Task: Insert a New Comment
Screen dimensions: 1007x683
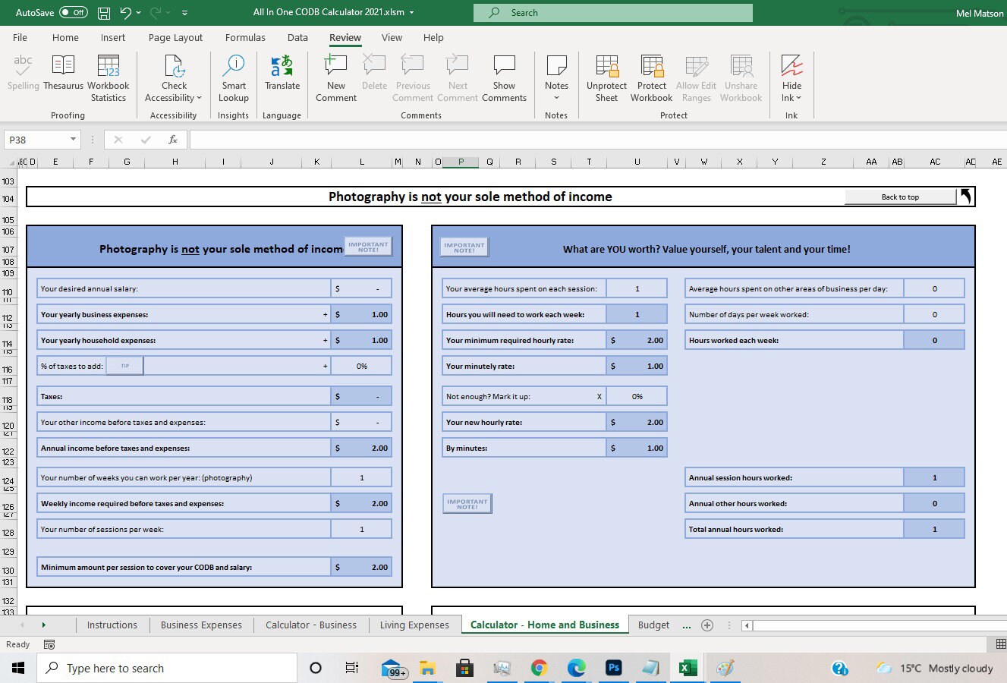Action: click(335, 76)
